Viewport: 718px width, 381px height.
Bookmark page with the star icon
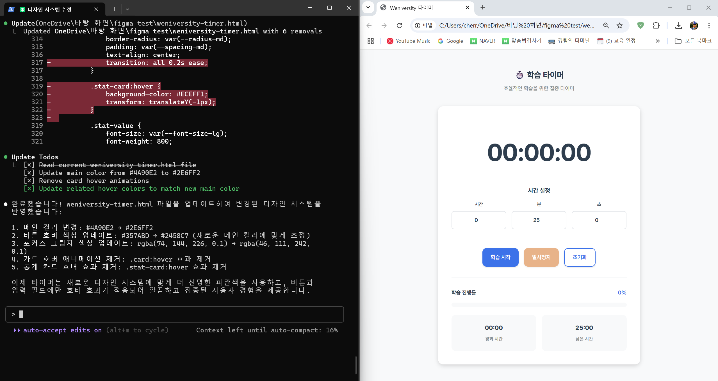(x=619, y=26)
